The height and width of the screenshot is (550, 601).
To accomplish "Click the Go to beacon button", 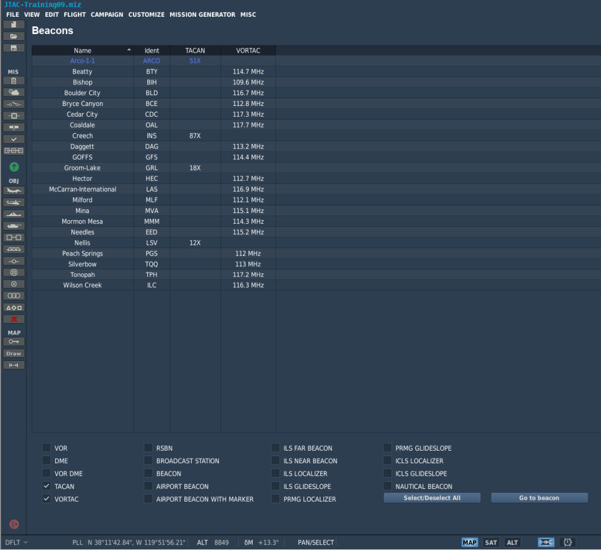I will [539, 498].
